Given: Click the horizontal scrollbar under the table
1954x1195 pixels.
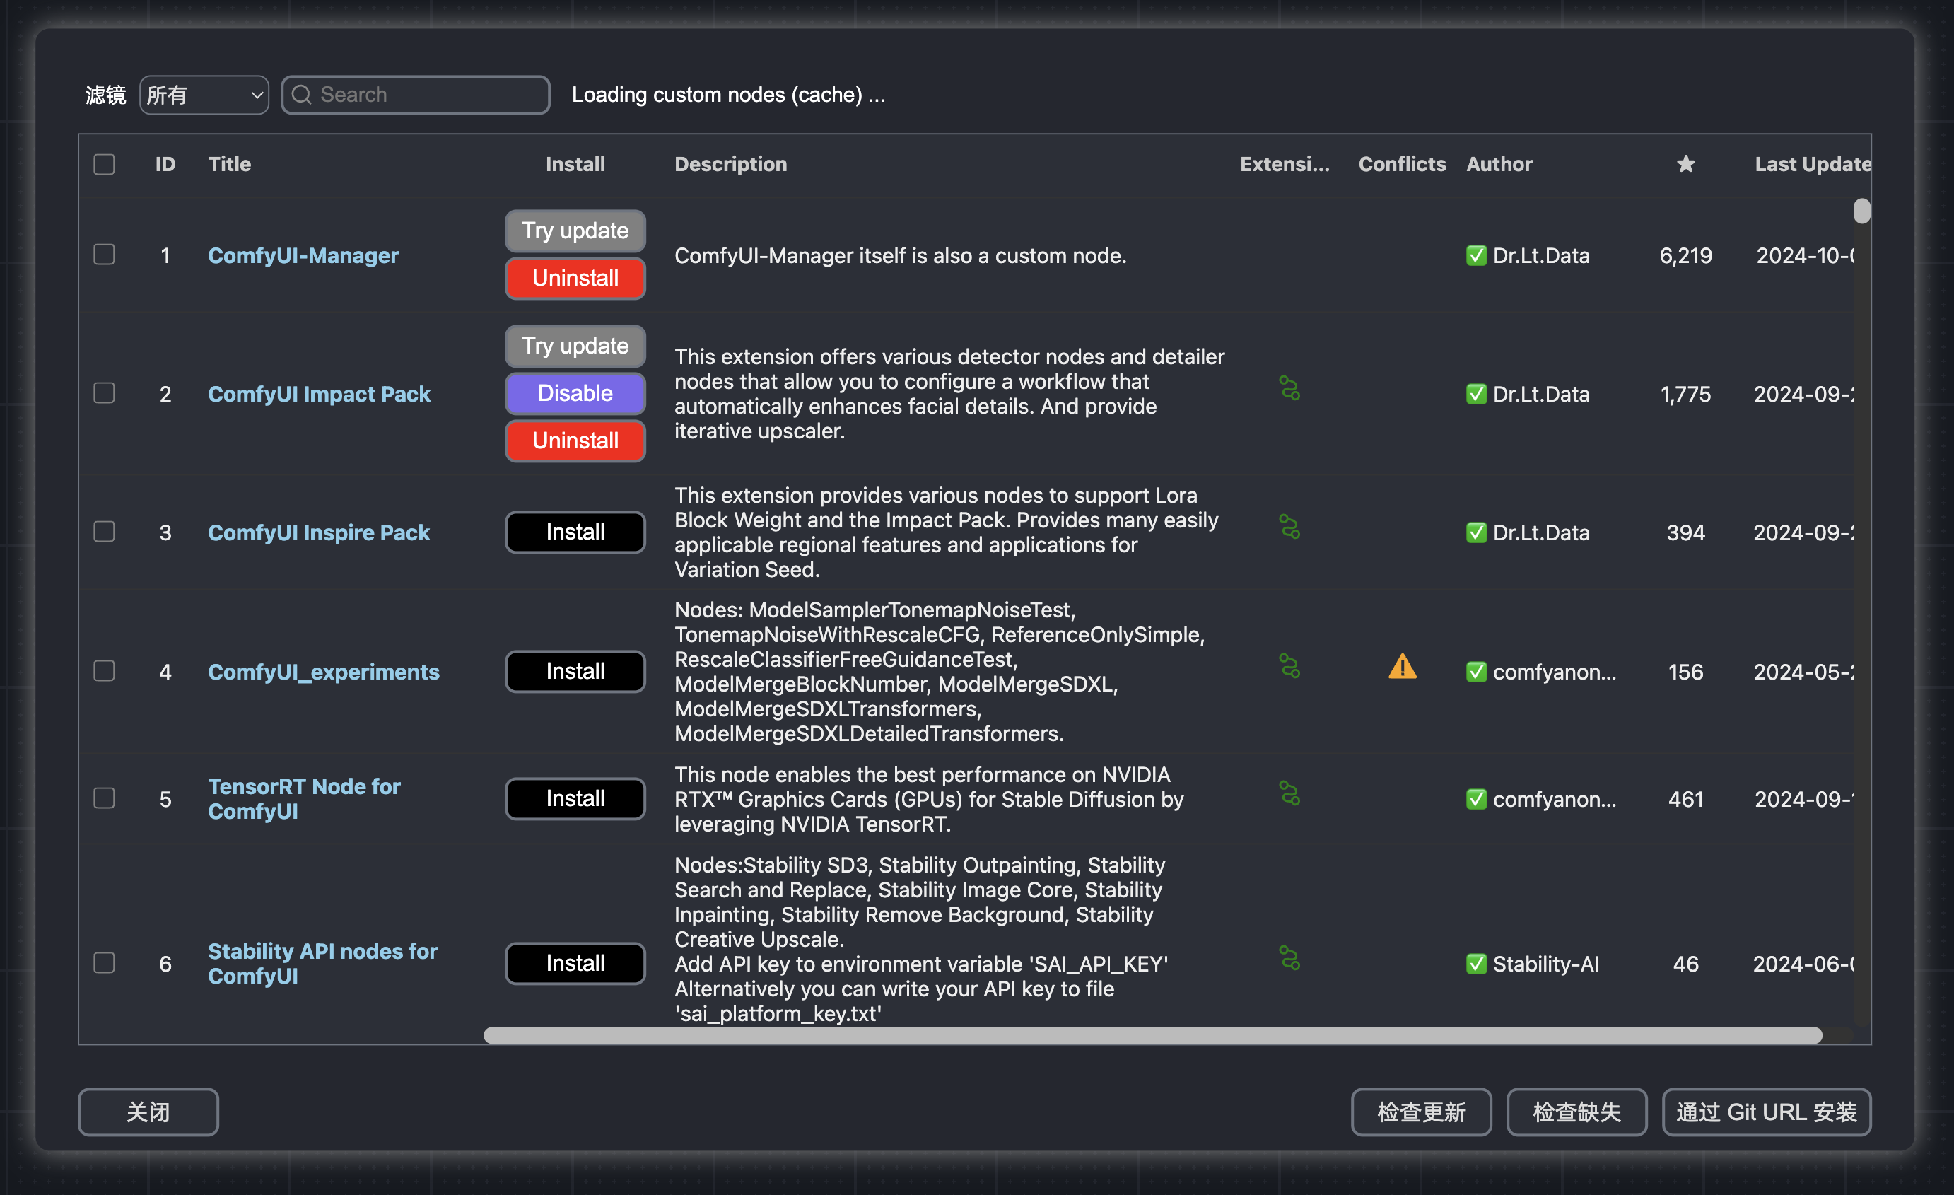Looking at the screenshot, I should tap(1152, 1034).
